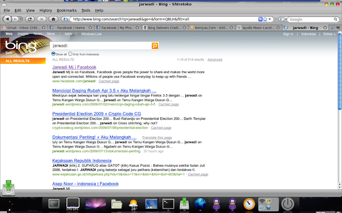
Task: Open the purple aurora wallpaper dock icon
Action: (96, 204)
